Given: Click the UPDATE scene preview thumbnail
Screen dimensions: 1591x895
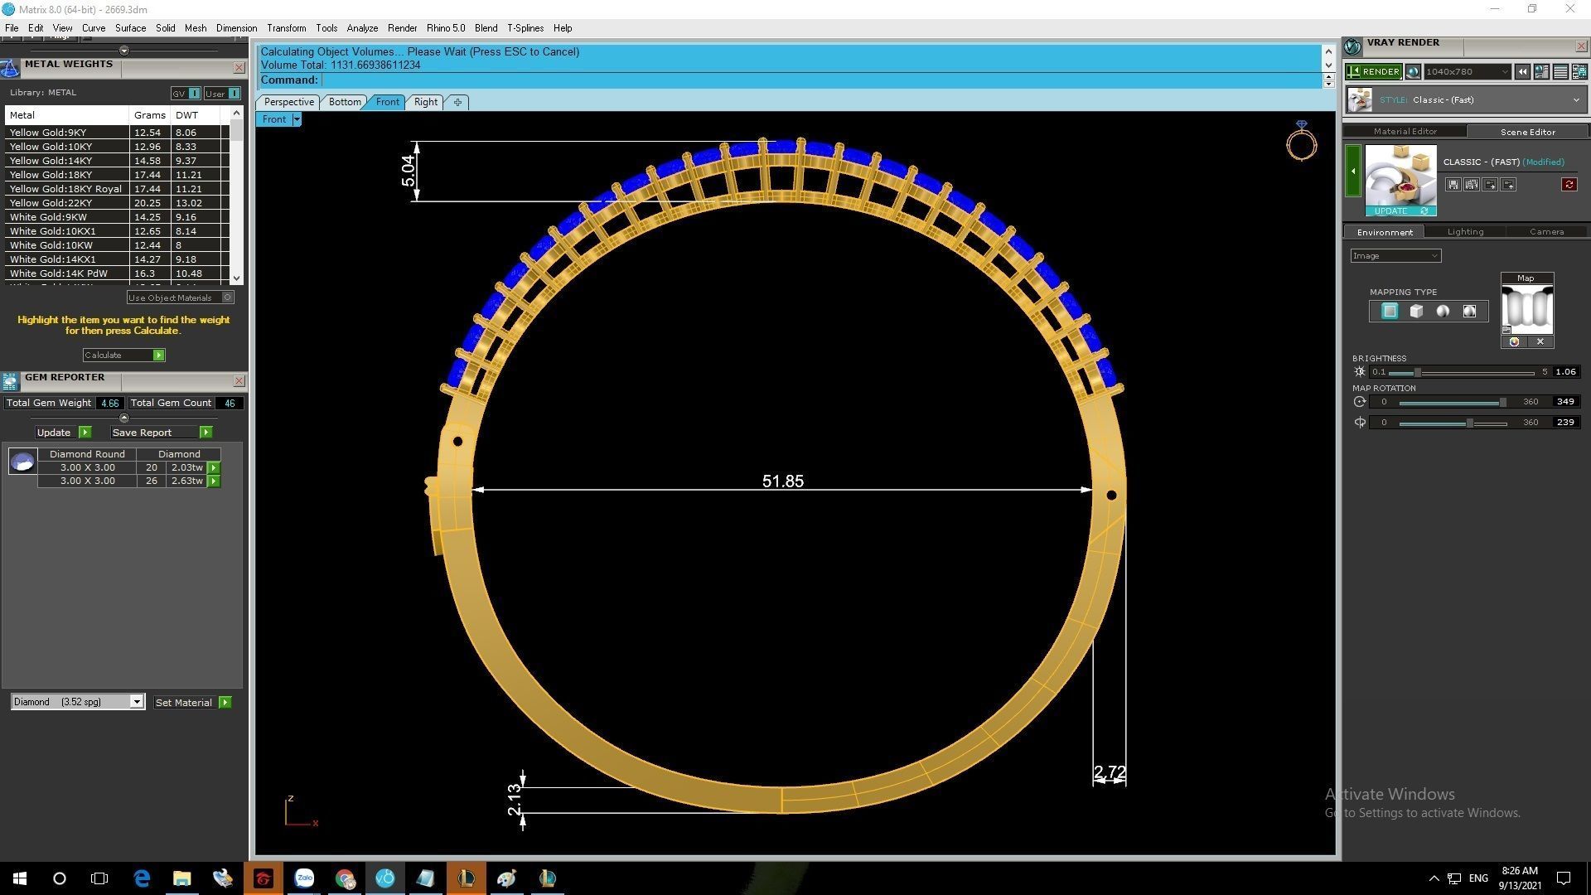Looking at the screenshot, I should [x=1400, y=181].
